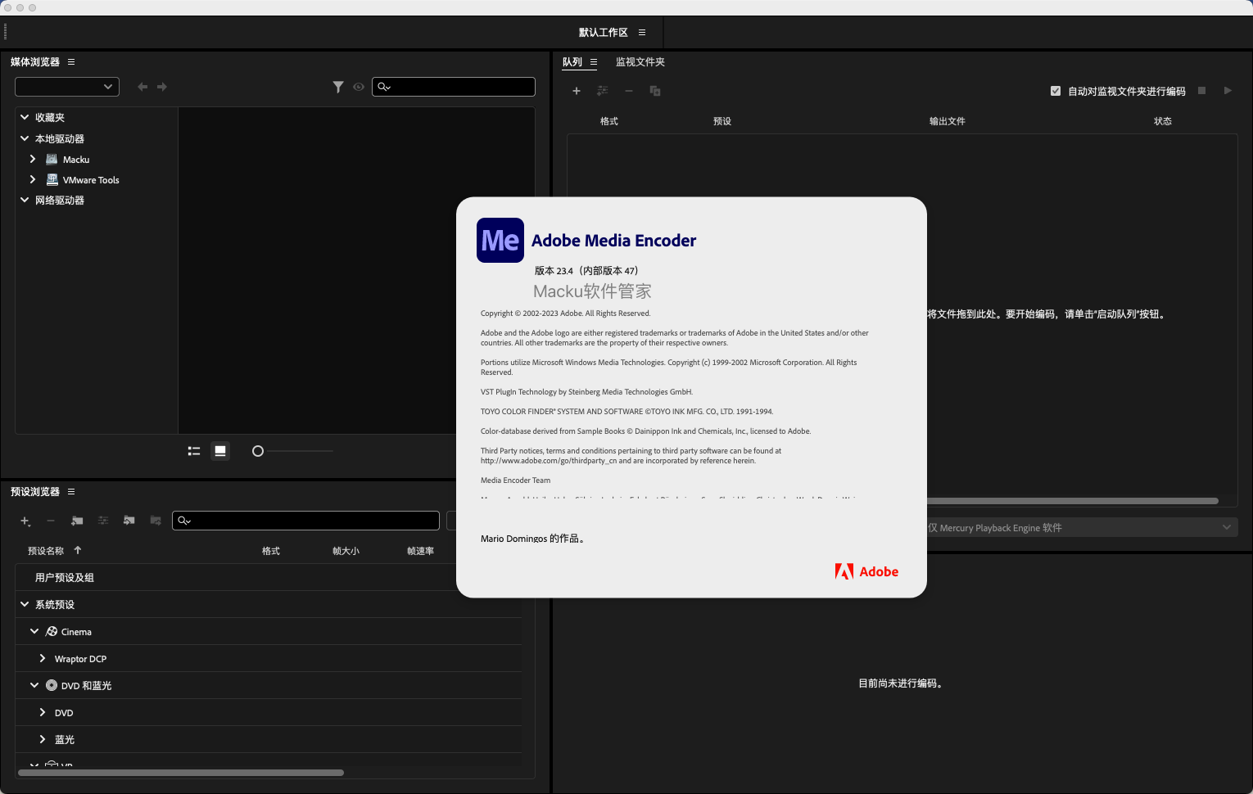1253x794 pixels.
Task: Click the duplicate icon in the queue toolbar
Action: pyautogui.click(x=655, y=91)
